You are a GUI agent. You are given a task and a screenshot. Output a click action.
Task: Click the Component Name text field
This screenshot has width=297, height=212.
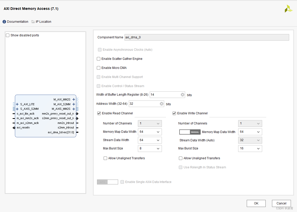pos(207,37)
